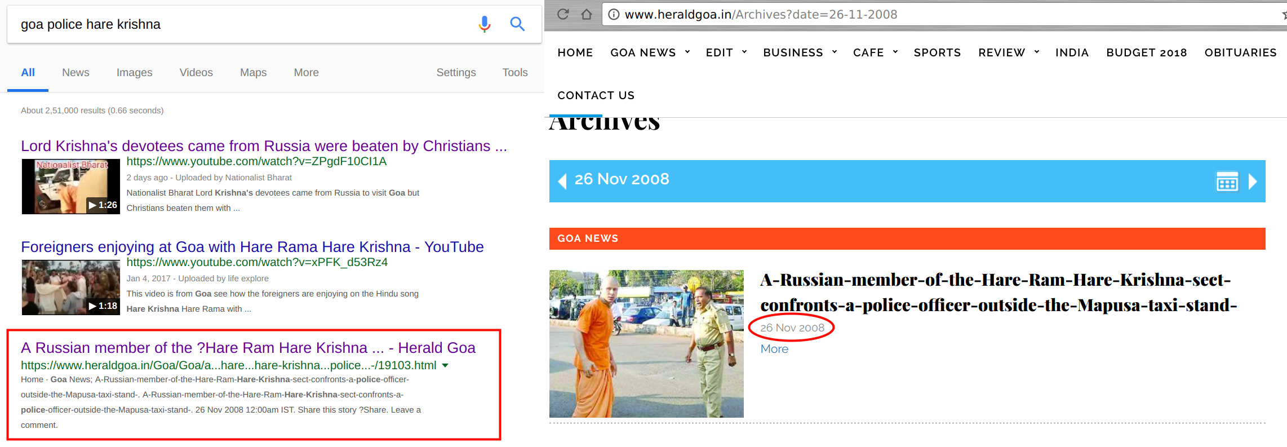1287x447 pixels.
Task: Click the youtube.com/watch?v=xPFK_d53Rz4 URL
Action: pyautogui.click(x=257, y=262)
